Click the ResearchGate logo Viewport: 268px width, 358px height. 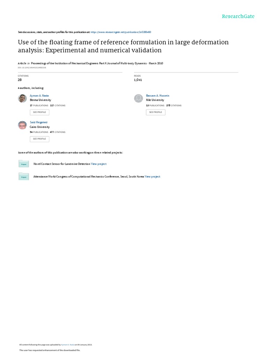point(238,16)
